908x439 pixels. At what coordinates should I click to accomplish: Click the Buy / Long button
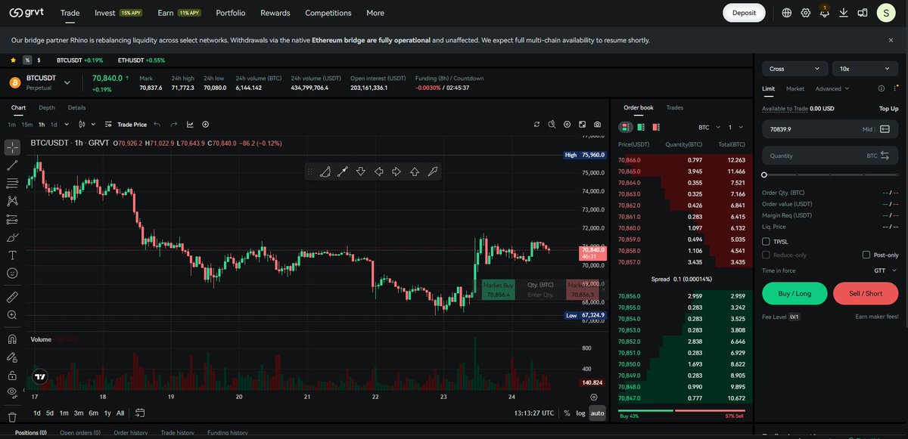[794, 293]
